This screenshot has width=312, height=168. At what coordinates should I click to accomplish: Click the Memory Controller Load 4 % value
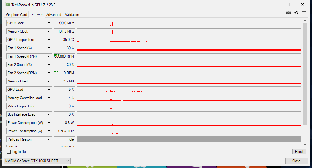[x=64, y=98]
